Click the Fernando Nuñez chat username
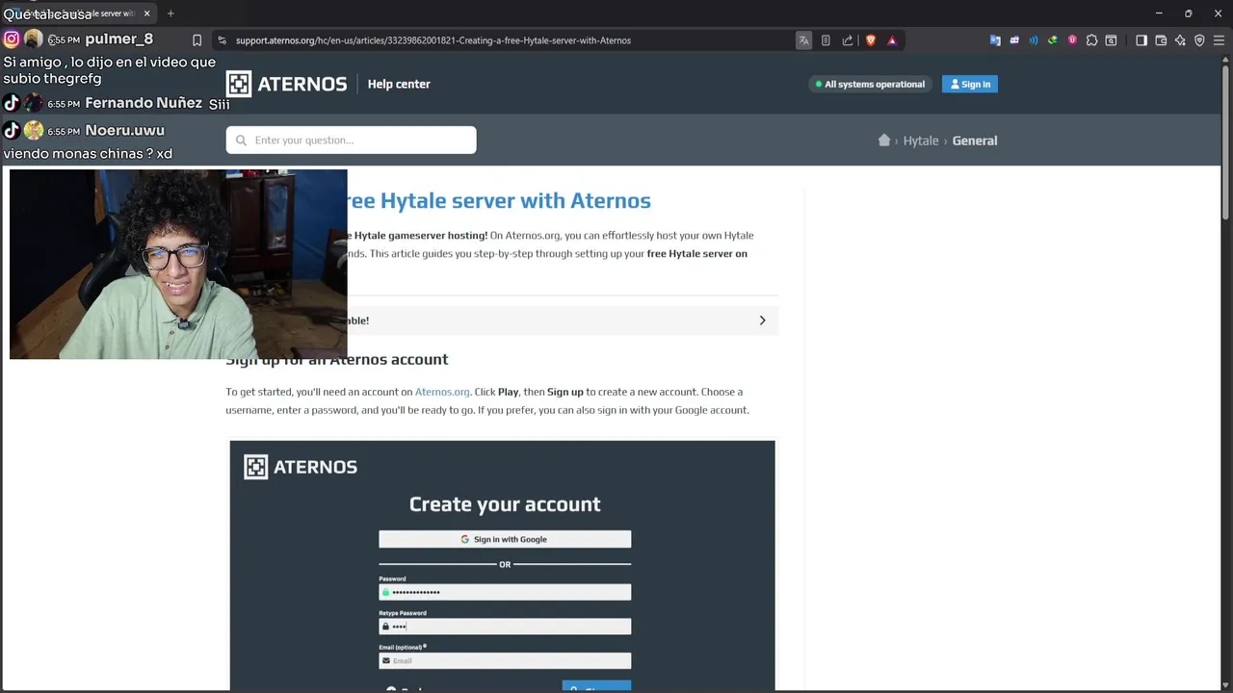 click(x=144, y=103)
